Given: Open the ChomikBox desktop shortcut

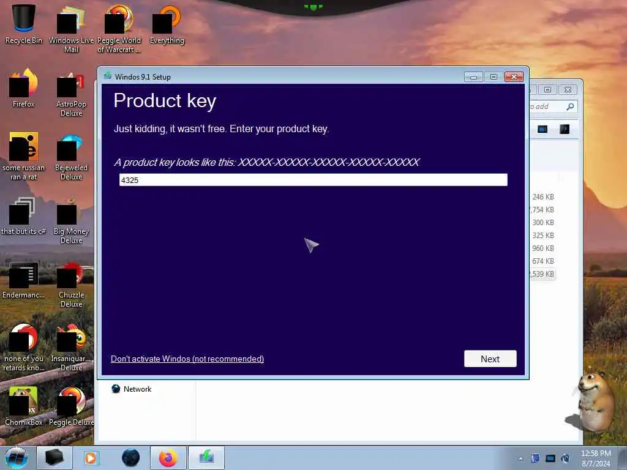Looking at the screenshot, I should [24, 406].
